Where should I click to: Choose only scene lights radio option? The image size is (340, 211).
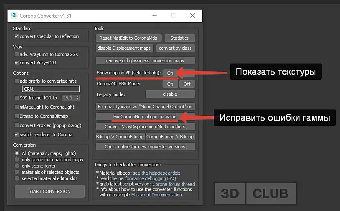pyautogui.click(x=17, y=166)
